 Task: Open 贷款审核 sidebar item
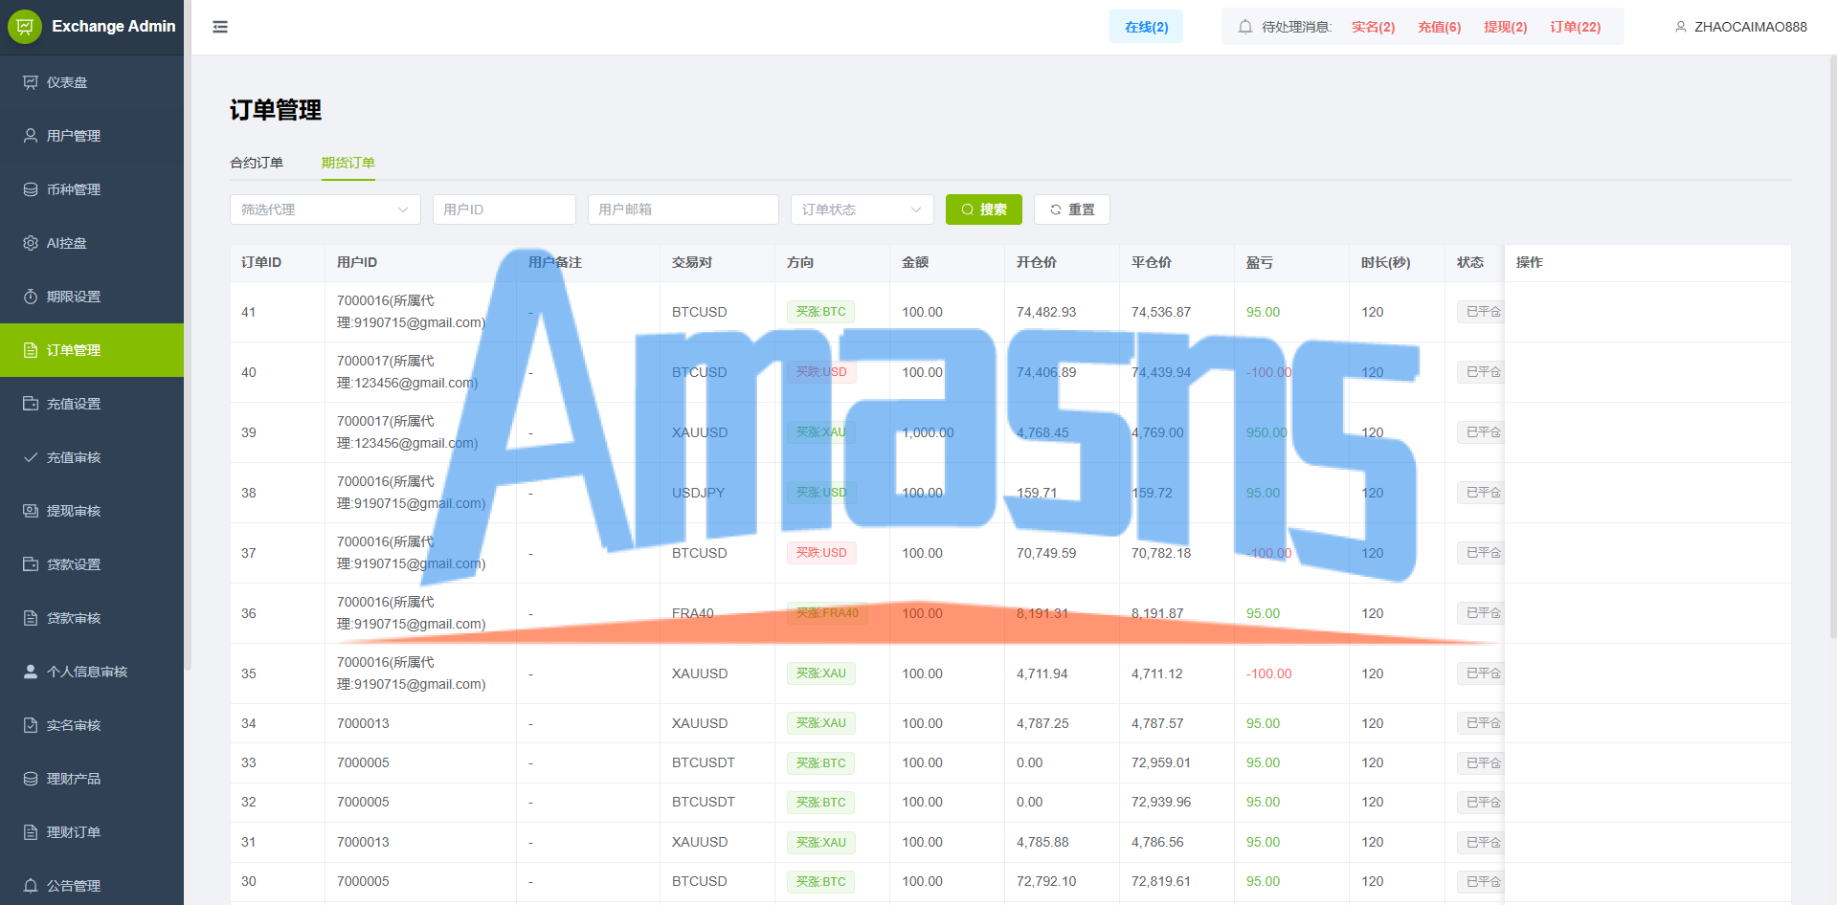(x=92, y=618)
